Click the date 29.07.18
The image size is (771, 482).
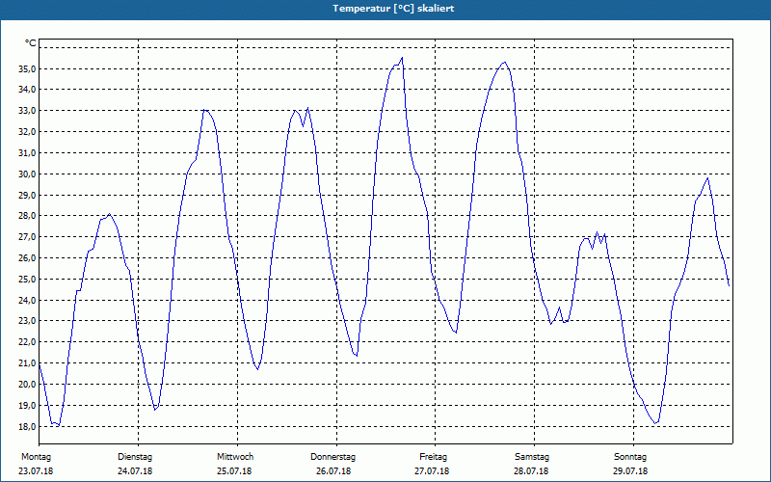630,471
